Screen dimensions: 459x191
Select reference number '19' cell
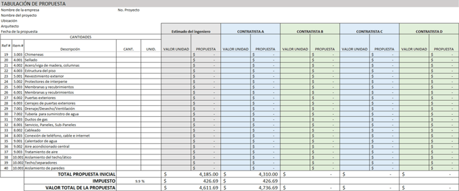(6, 54)
